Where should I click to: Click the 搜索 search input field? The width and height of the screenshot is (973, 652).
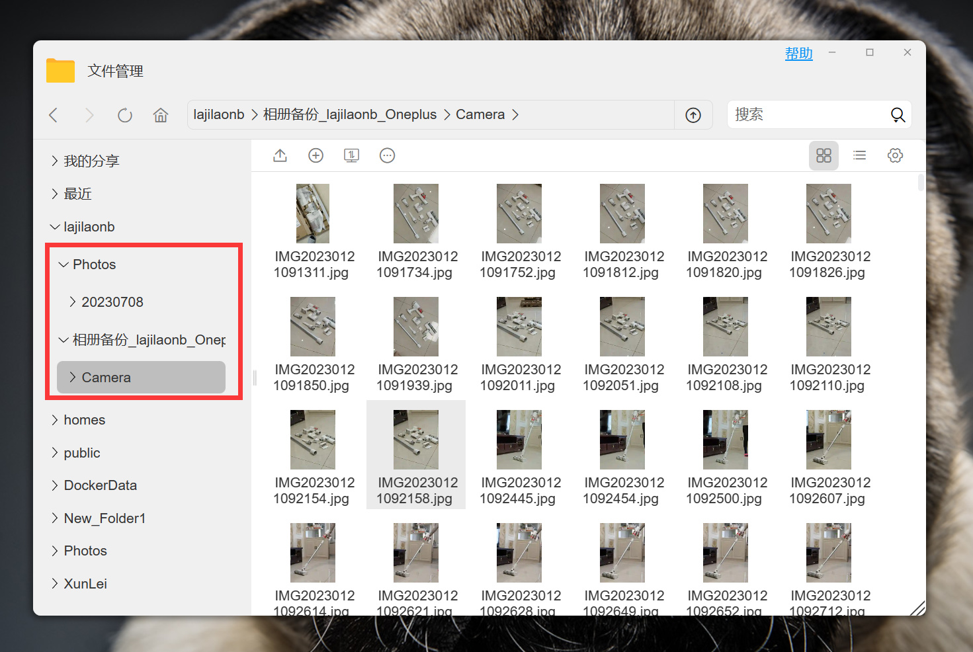point(810,115)
